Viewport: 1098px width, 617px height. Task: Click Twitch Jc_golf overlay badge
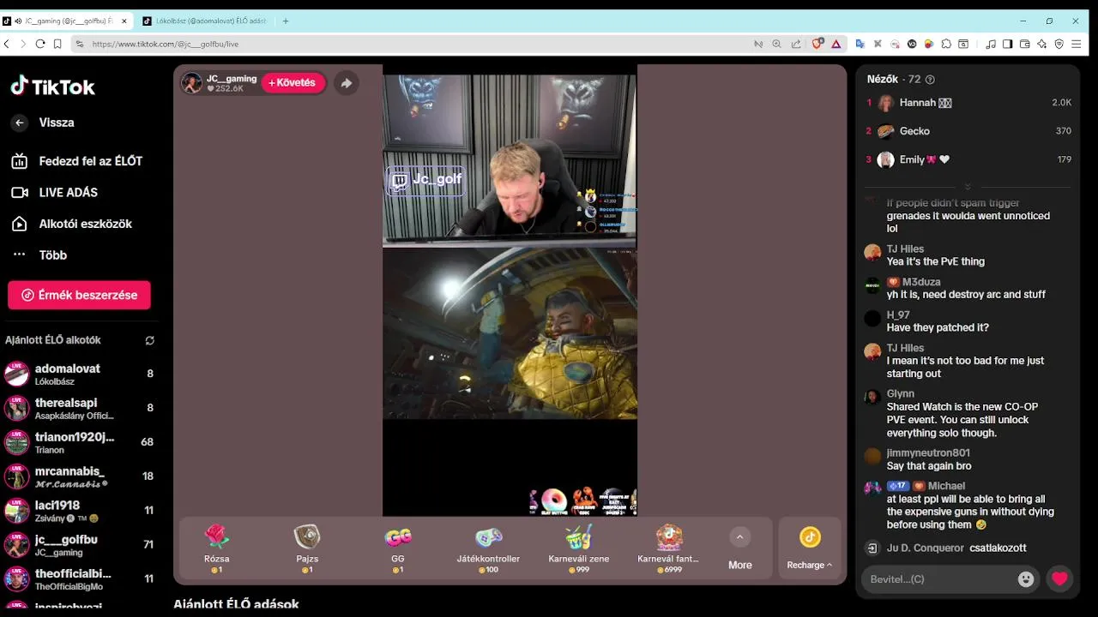(x=426, y=180)
